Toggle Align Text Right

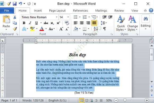88,23
